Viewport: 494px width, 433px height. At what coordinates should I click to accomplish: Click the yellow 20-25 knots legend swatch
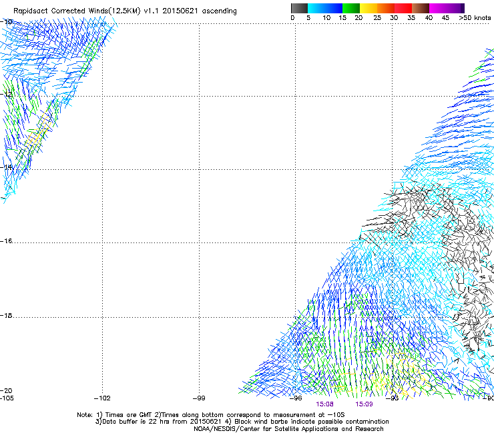tap(368, 8)
